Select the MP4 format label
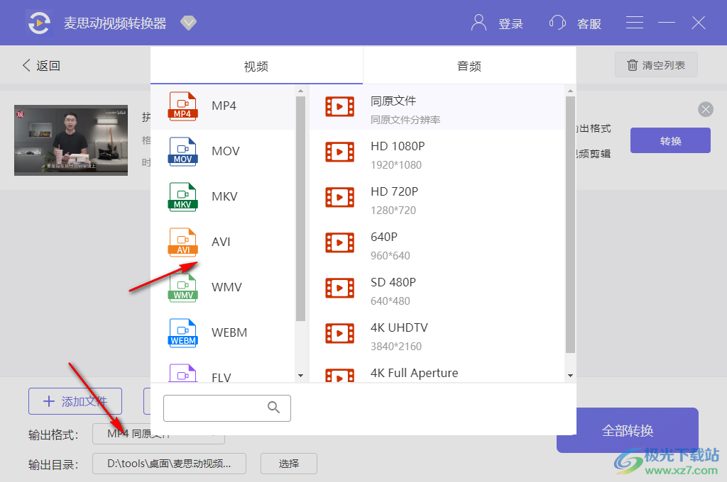The image size is (727, 482). click(224, 106)
